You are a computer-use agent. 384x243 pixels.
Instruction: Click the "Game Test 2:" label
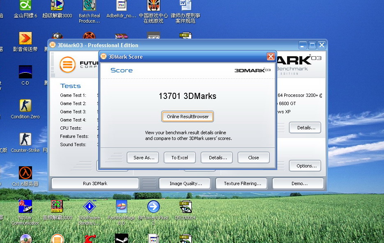pos(73,103)
